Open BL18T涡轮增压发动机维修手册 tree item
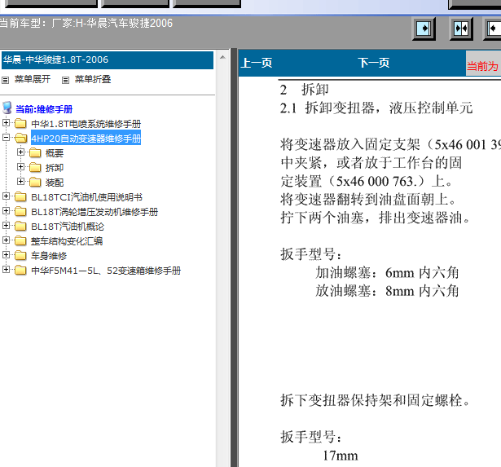The width and height of the screenshot is (501, 467). 94,212
